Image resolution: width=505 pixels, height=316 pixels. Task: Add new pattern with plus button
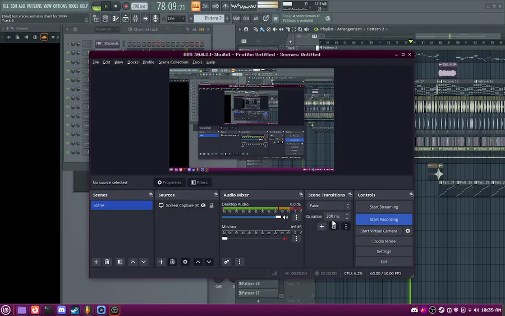pos(227,19)
